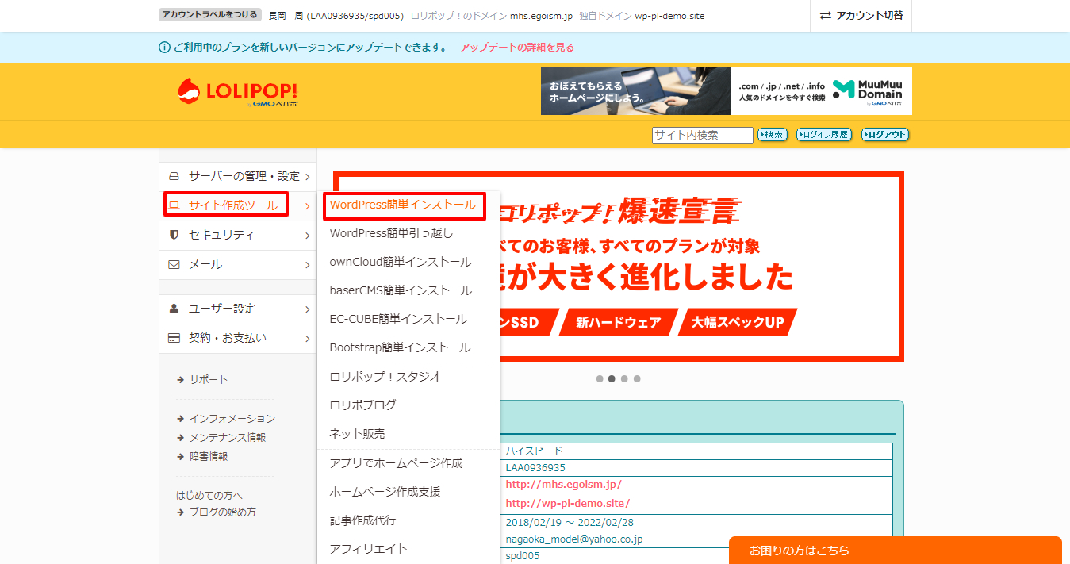The image size is (1070, 564).
Task: Select the third carousel indicator dot
Action: (624, 378)
